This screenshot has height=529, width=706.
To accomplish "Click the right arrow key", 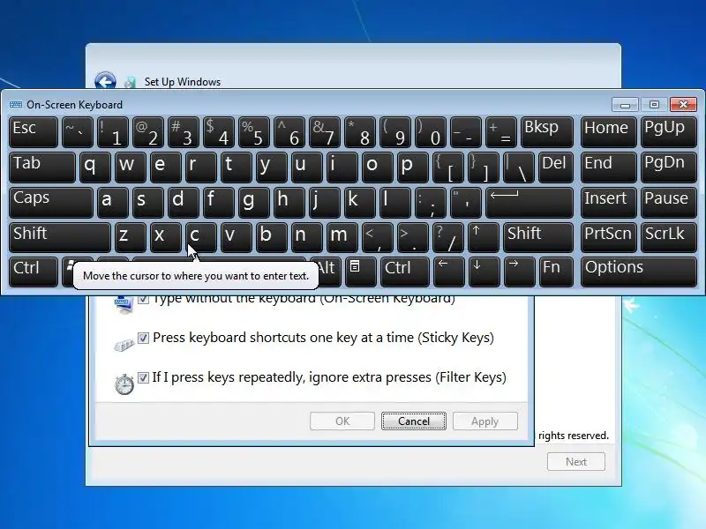I will tap(519, 272).
